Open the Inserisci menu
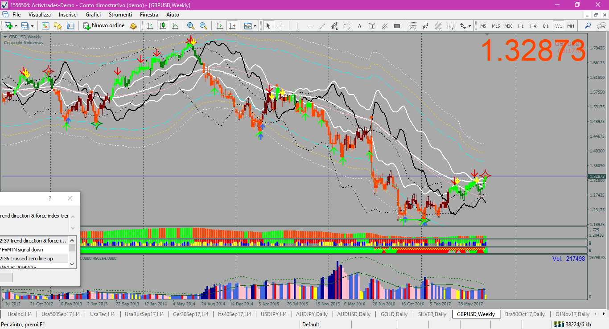609x329 pixels. (68, 15)
